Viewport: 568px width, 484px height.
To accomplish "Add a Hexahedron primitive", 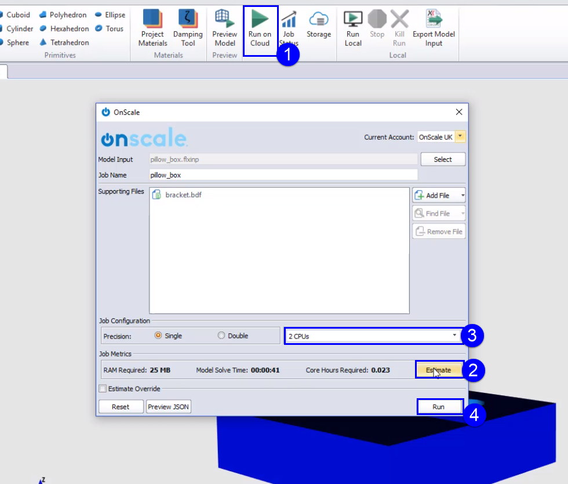I will pyautogui.click(x=64, y=28).
